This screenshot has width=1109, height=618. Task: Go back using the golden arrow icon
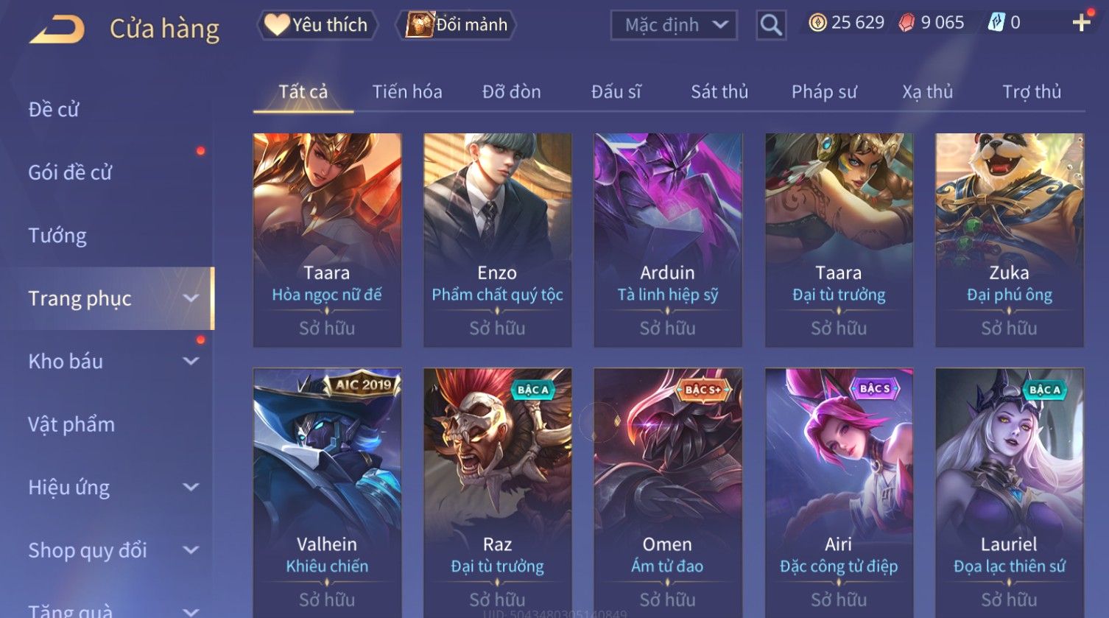[57, 29]
